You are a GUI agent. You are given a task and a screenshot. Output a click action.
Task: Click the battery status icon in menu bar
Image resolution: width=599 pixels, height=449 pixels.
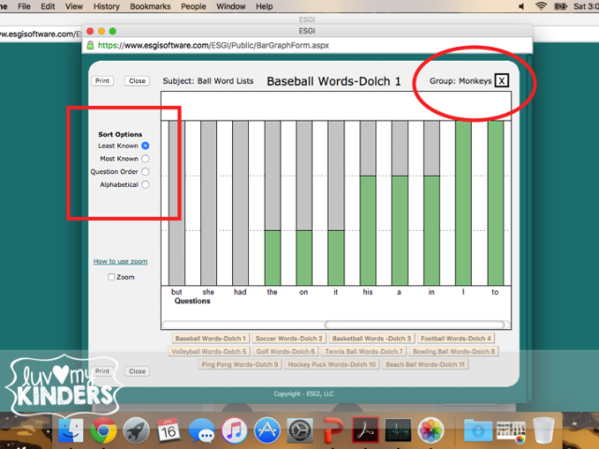(560, 7)
